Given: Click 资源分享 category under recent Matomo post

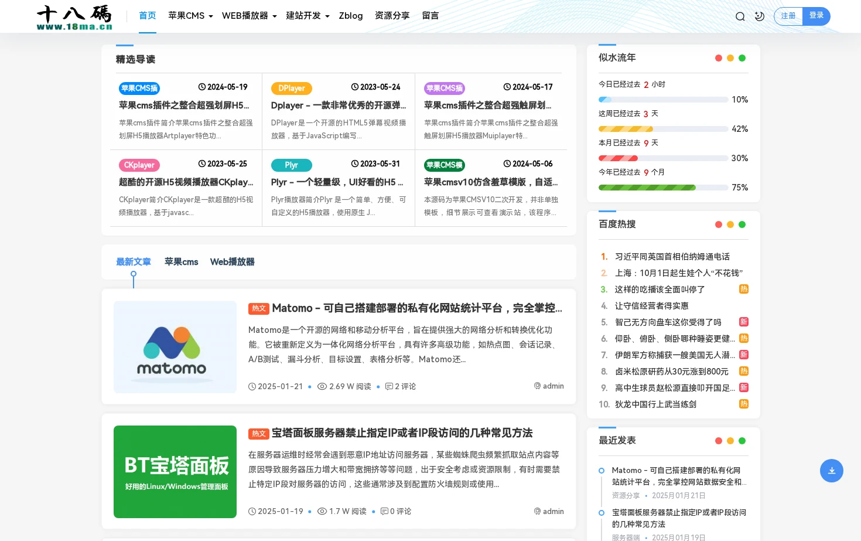Looking at the screenshot, I should pyautogui.click(x=626, y=496).
